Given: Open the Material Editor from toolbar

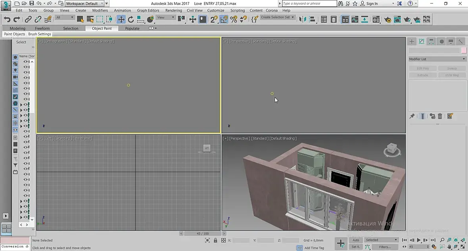Looking at the screenshot, I should (x=376, y=19).
